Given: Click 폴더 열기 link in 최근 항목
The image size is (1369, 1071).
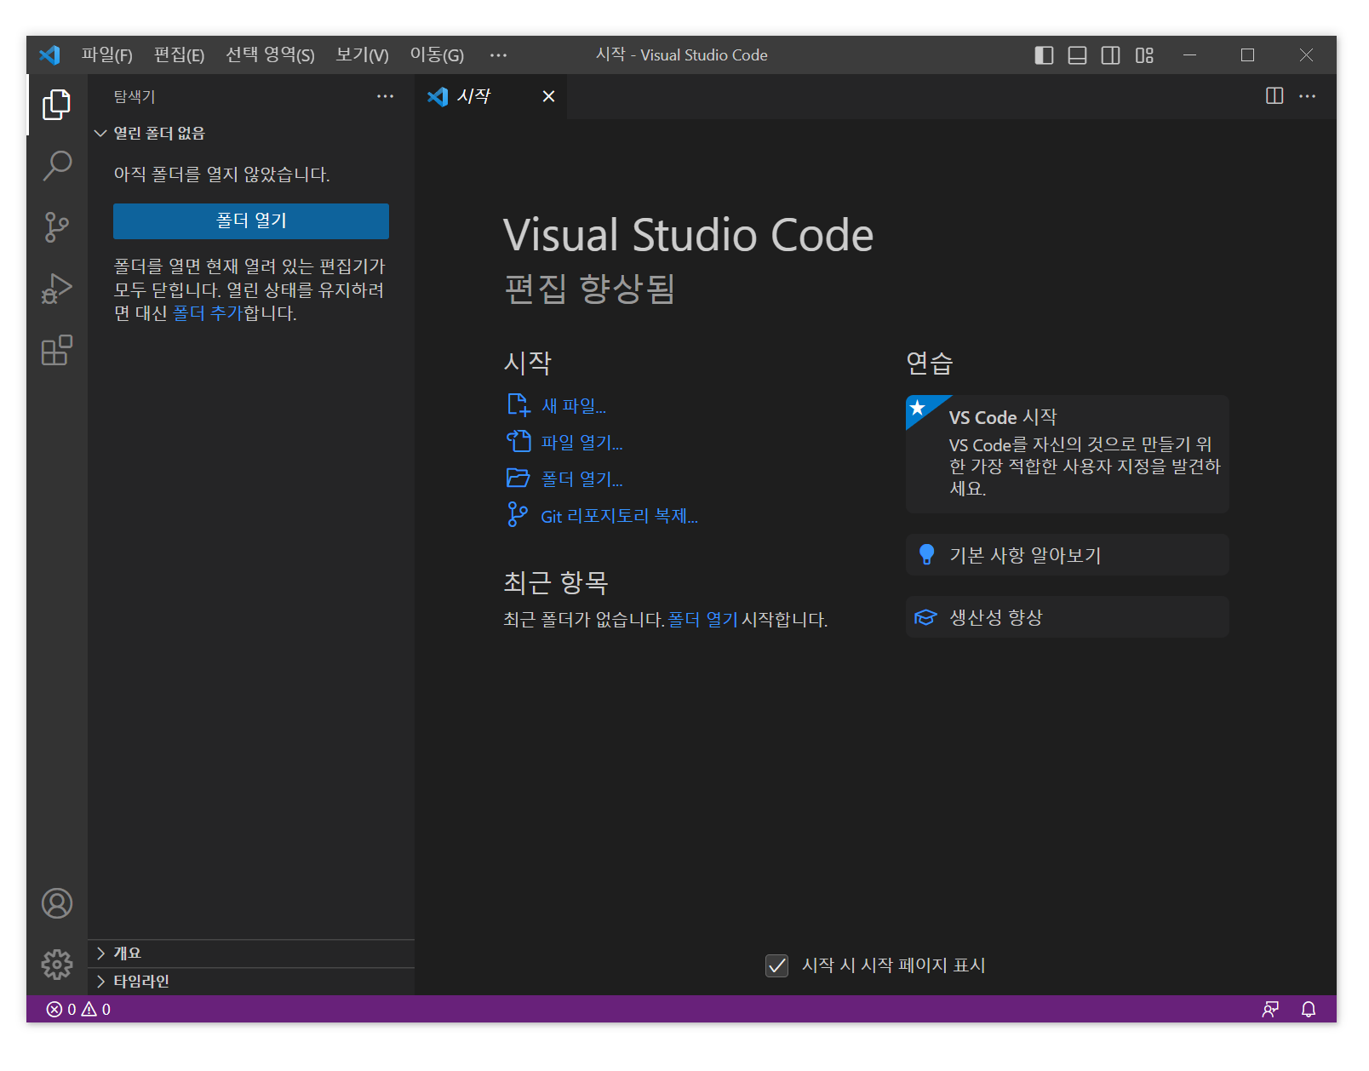Looking at the screenshot, I should tap(702, 620).
